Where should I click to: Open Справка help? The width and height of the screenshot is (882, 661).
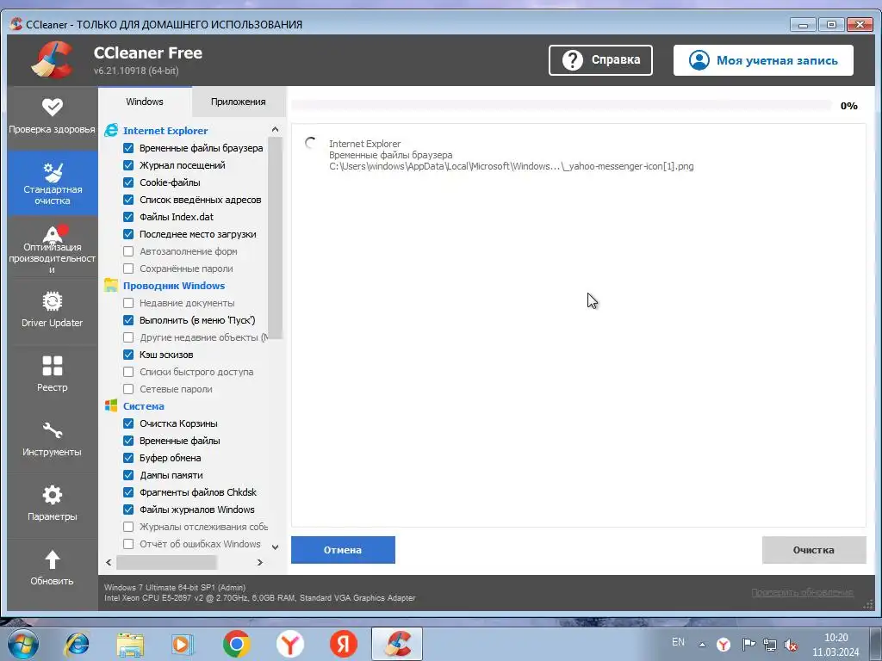click(x=600, y=60)
